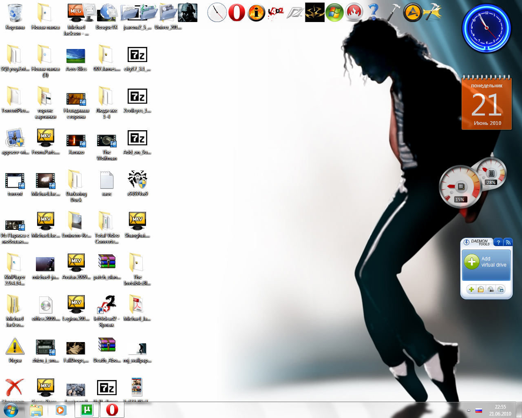Select the BosqueTK desktop icon
Image resolution: width=522 pixels, height=418 pixels.
click(x=107, y=17)
